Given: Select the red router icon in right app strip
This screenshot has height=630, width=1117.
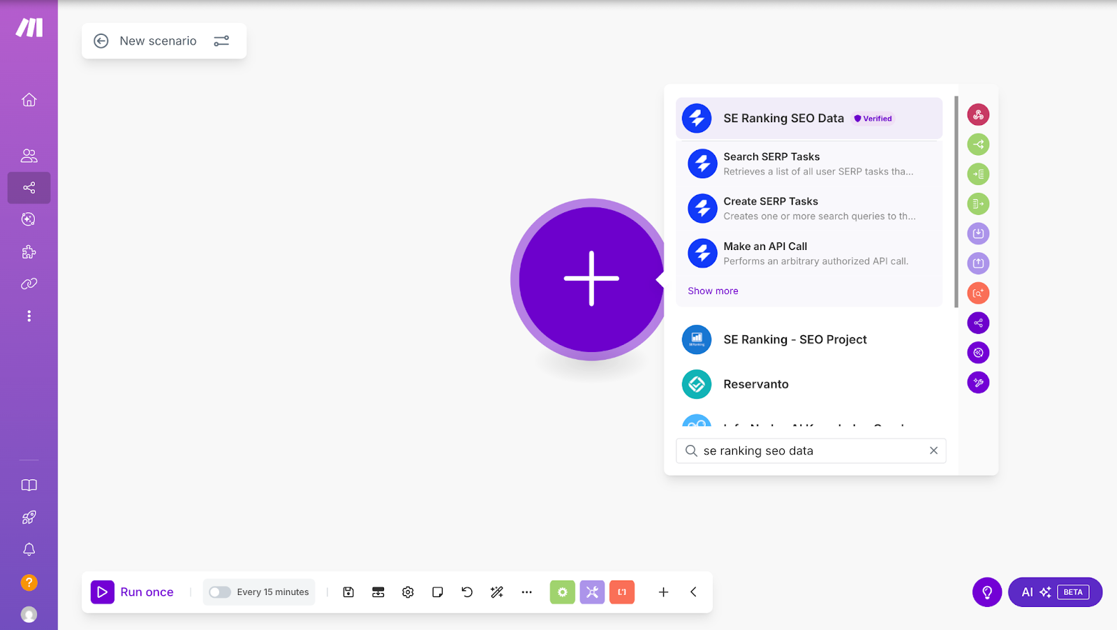Looking at the screenshot, I should coord(978,114).
